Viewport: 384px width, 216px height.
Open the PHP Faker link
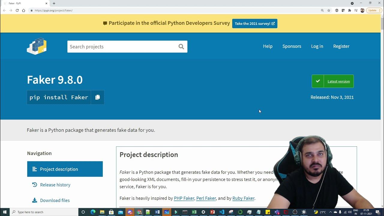184,198
